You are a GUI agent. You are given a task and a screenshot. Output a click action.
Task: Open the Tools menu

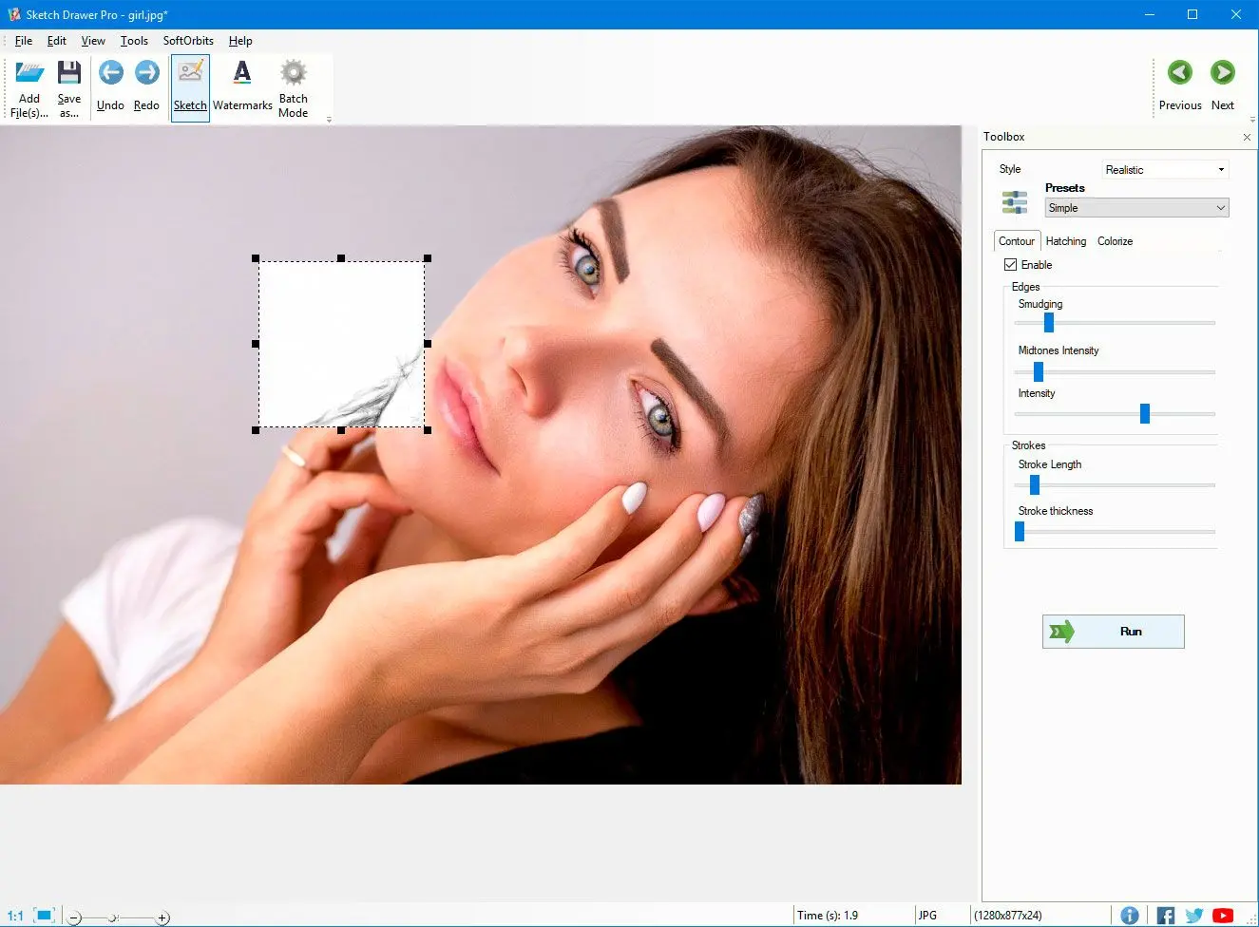[134, 41]
